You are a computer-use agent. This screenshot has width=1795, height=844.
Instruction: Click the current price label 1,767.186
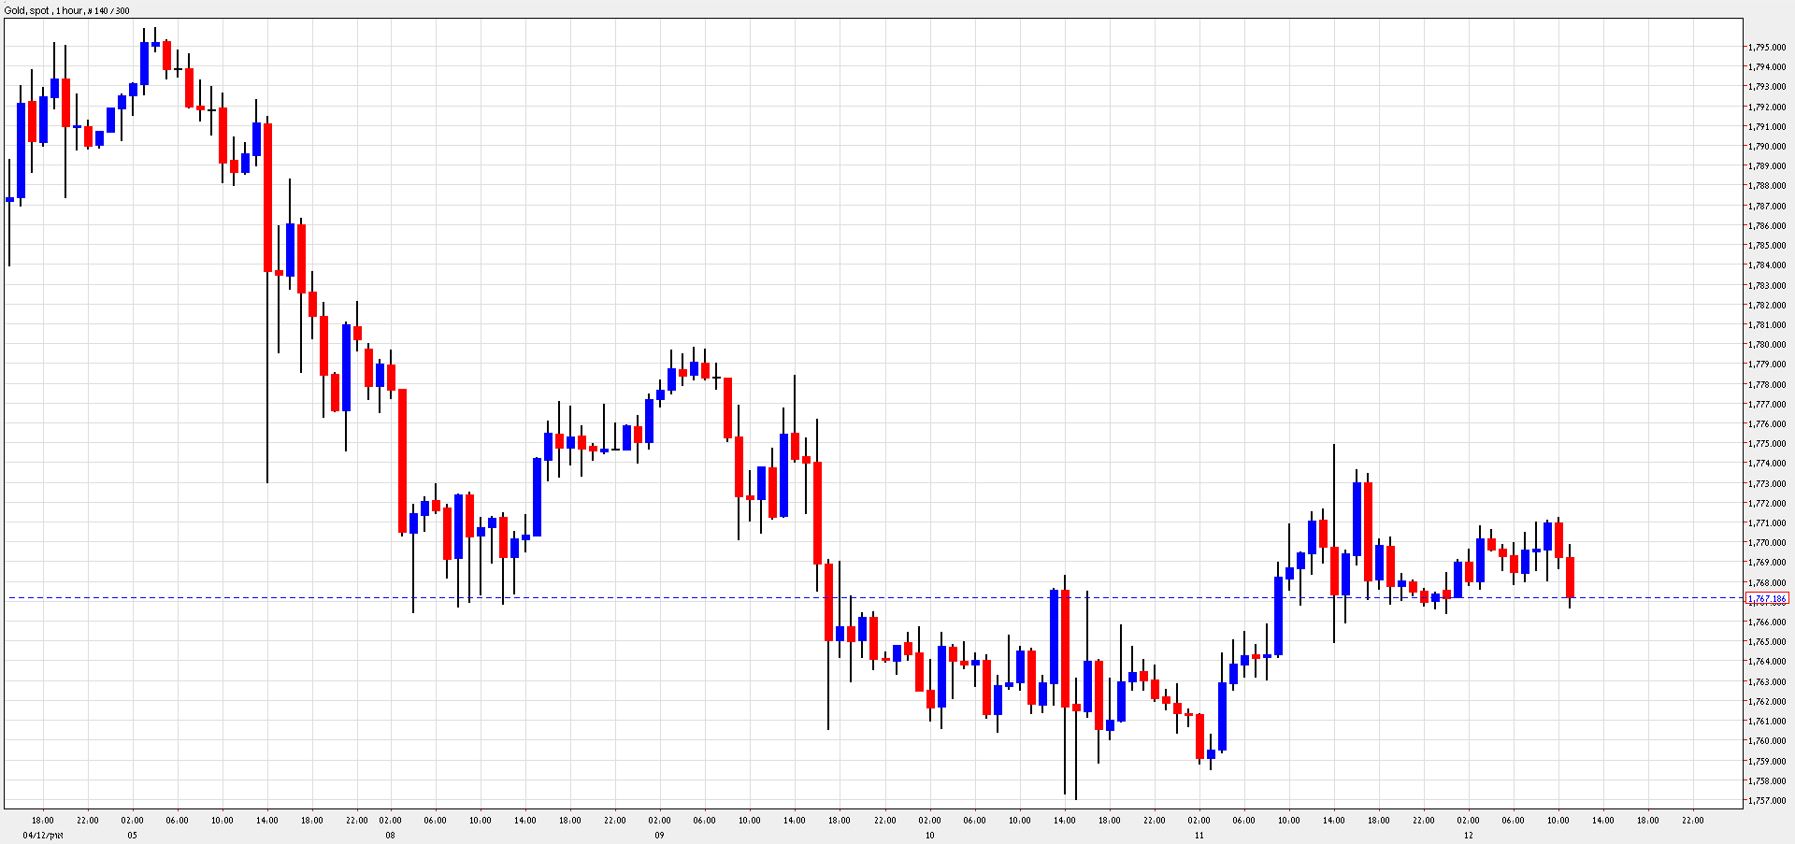coord(1767,598)
